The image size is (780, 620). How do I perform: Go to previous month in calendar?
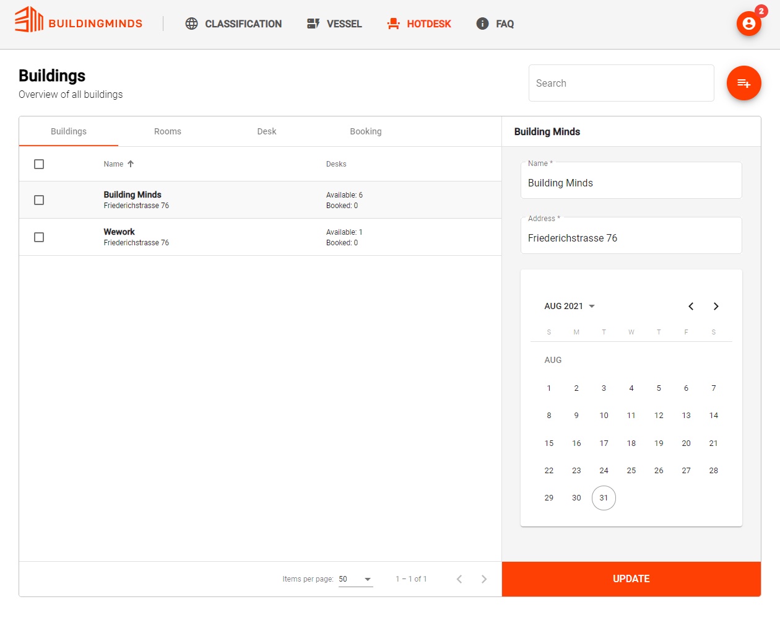click(x=691, y=306)
